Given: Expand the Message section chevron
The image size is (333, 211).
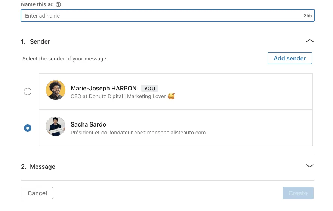Looking at the screenshot, I should point(309,166).
